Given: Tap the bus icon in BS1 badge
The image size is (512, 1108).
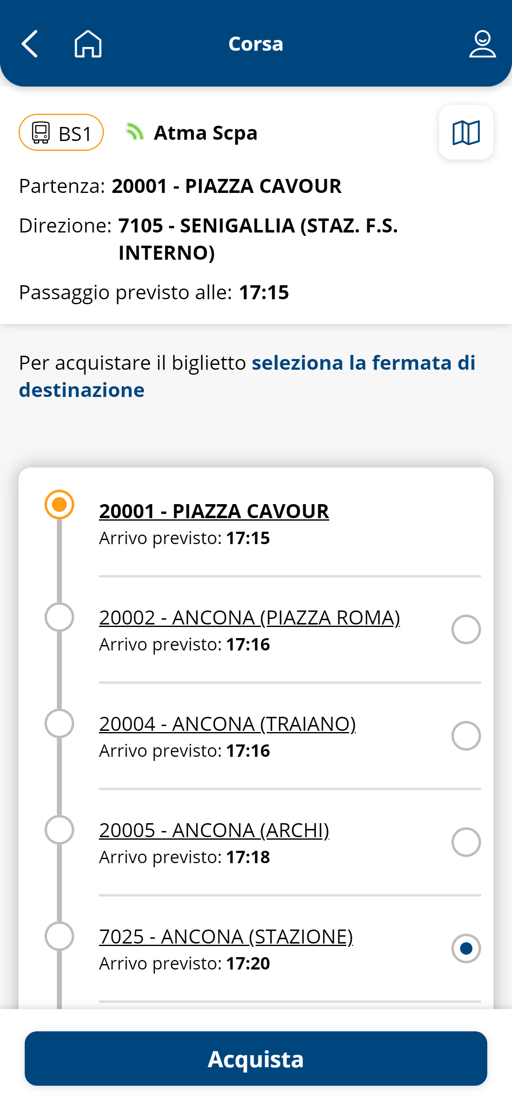Looking at the screenshot, I should click(41, 132).
